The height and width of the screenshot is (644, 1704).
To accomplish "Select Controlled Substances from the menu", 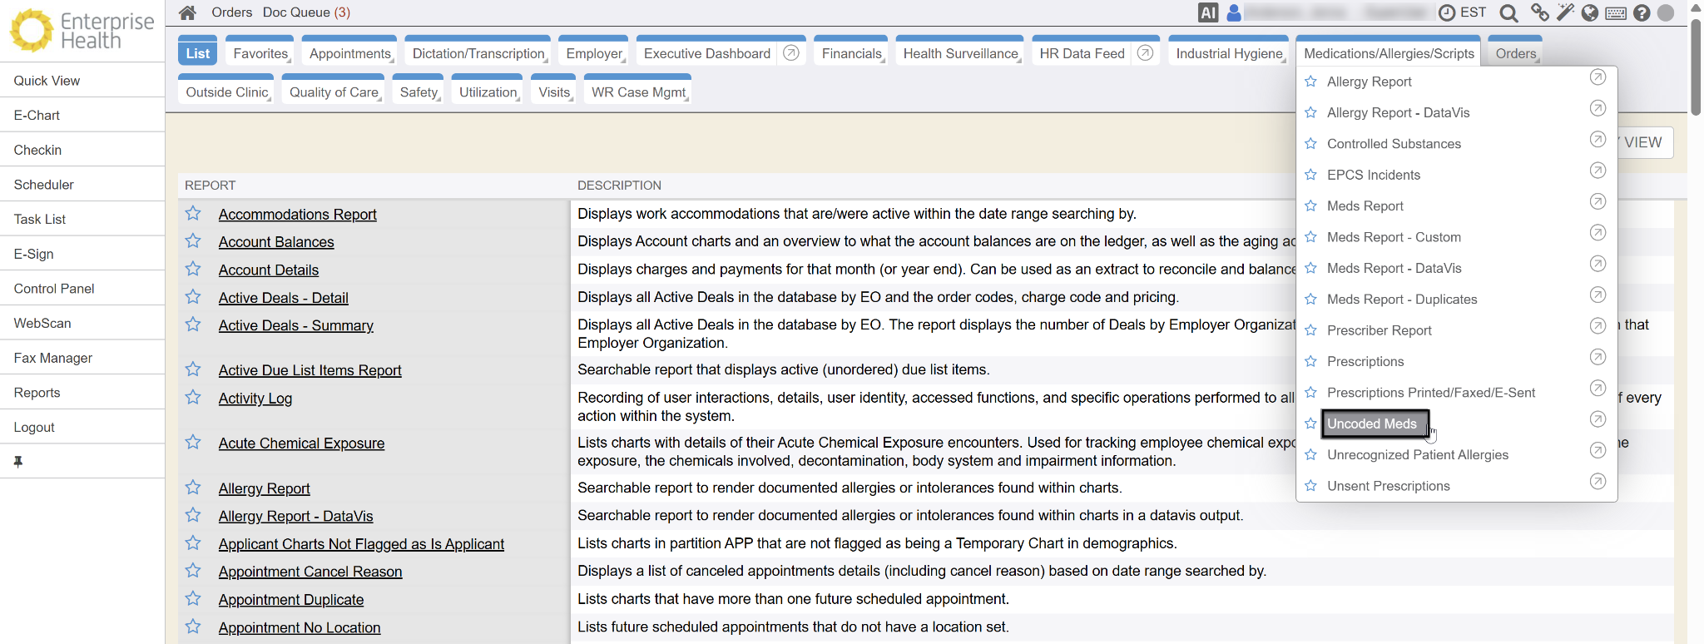I will pyautogui.click(x=1394, y=144).
